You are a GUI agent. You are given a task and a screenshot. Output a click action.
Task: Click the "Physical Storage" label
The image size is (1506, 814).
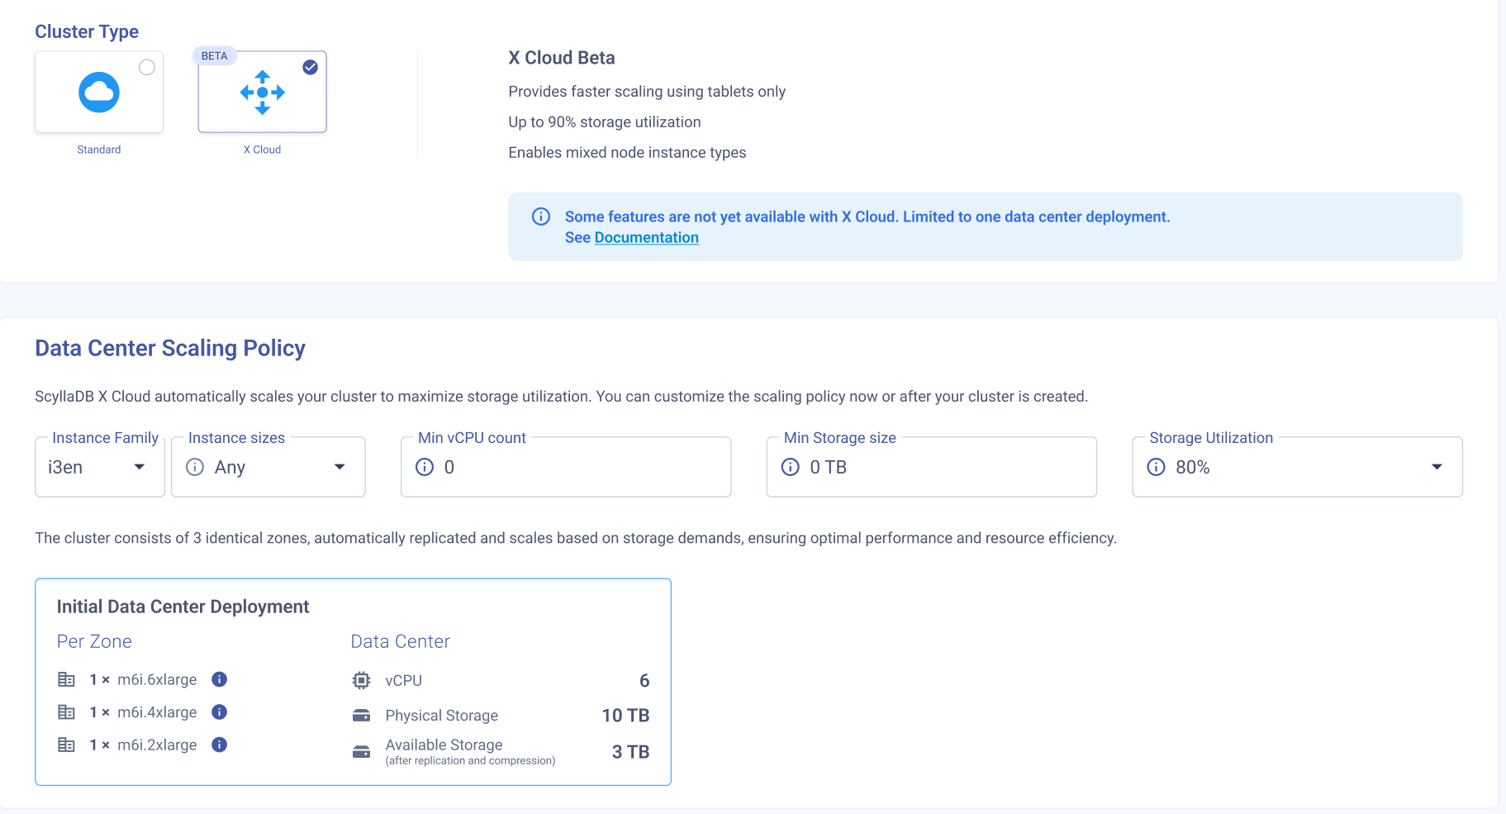pyautogui.click(x=442, y=716)
